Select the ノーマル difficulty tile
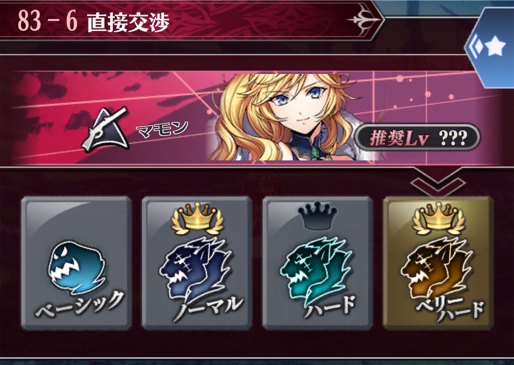Screen dimensions: 514x365 tap(197, 263)
